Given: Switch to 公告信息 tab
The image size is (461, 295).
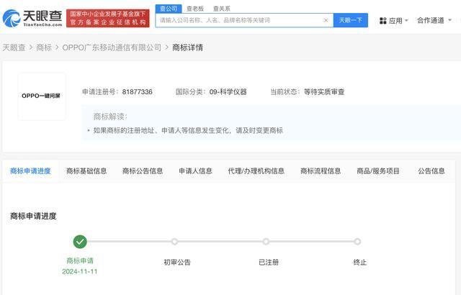Looking at the screenshot, I should click(431, 171).
